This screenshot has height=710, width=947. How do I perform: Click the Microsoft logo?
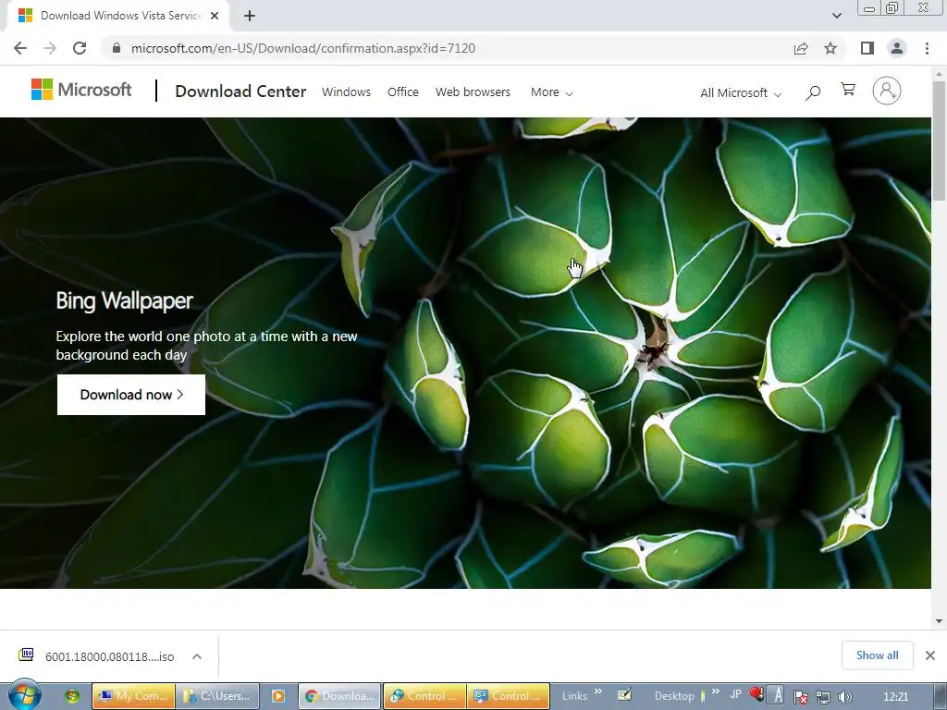point(81,90)
